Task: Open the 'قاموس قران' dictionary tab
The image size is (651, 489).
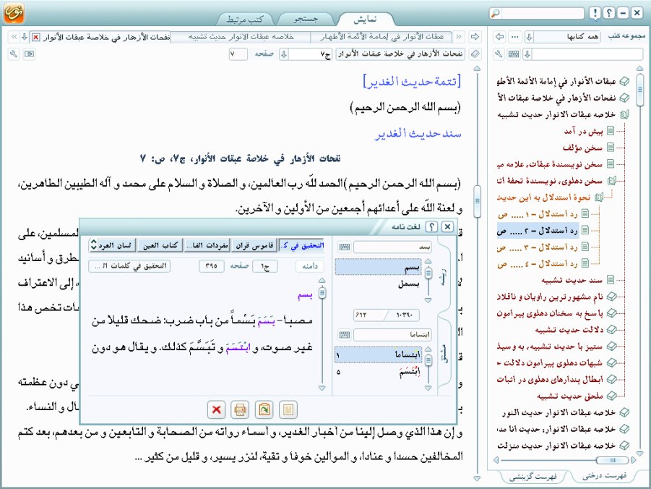Action: 254,245
